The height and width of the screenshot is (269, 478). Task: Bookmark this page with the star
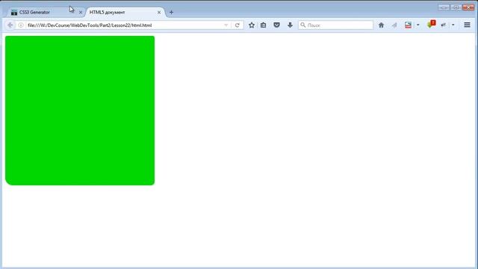point(252,25)
